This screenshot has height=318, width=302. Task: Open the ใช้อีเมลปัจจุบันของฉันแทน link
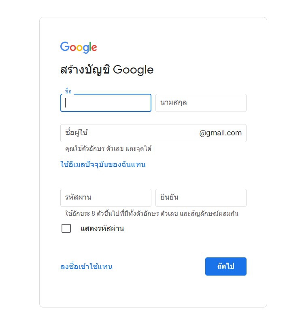click(x=103, y=164)
